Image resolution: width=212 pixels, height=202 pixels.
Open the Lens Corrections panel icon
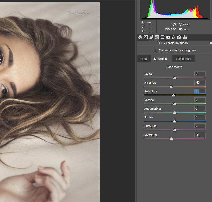(x=168, y=37)
